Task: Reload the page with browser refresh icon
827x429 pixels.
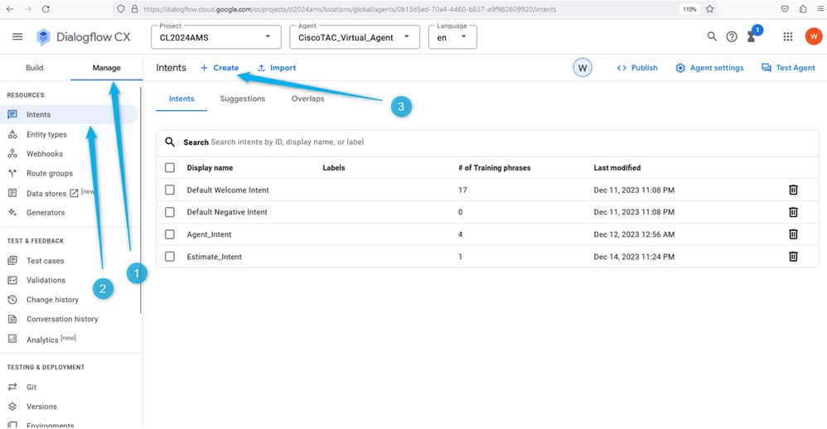Action: 46,9
